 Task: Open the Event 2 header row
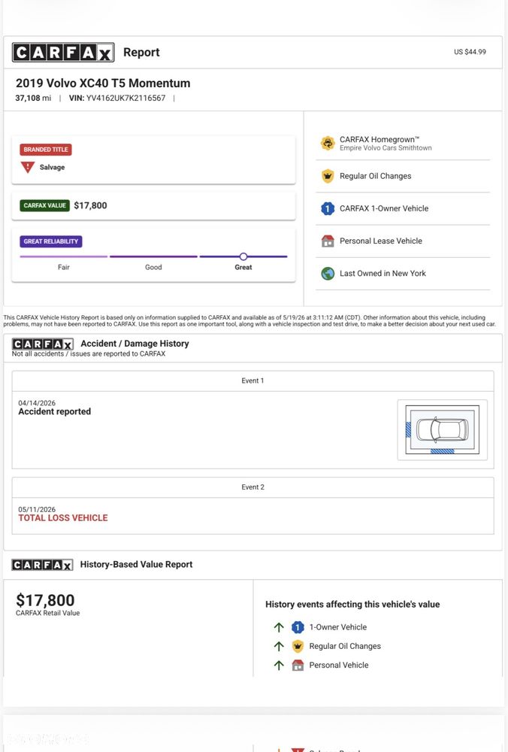click(x=252, y=487)
